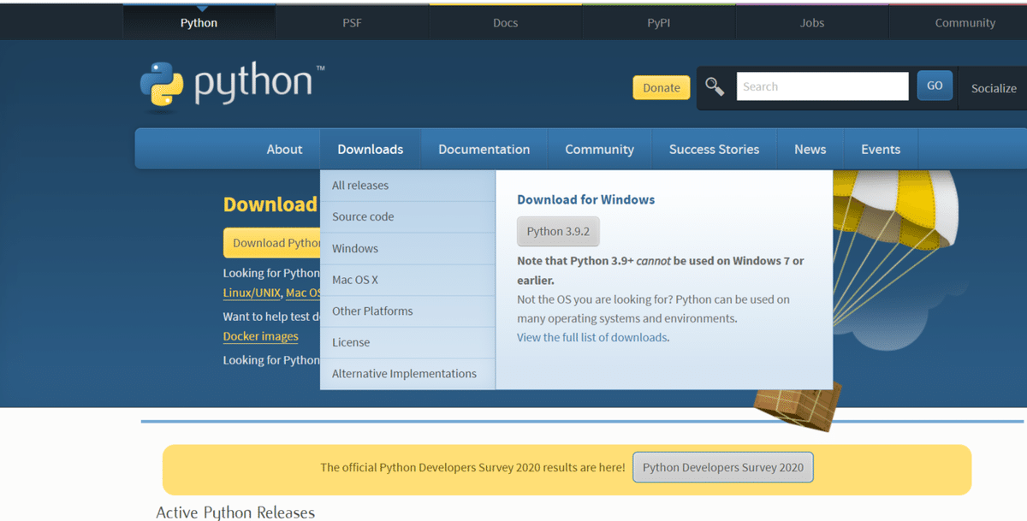This screenshot has height=521, width=1027.
Task: Click the yellow Download Python button
Action: click(x=272, y=243)
